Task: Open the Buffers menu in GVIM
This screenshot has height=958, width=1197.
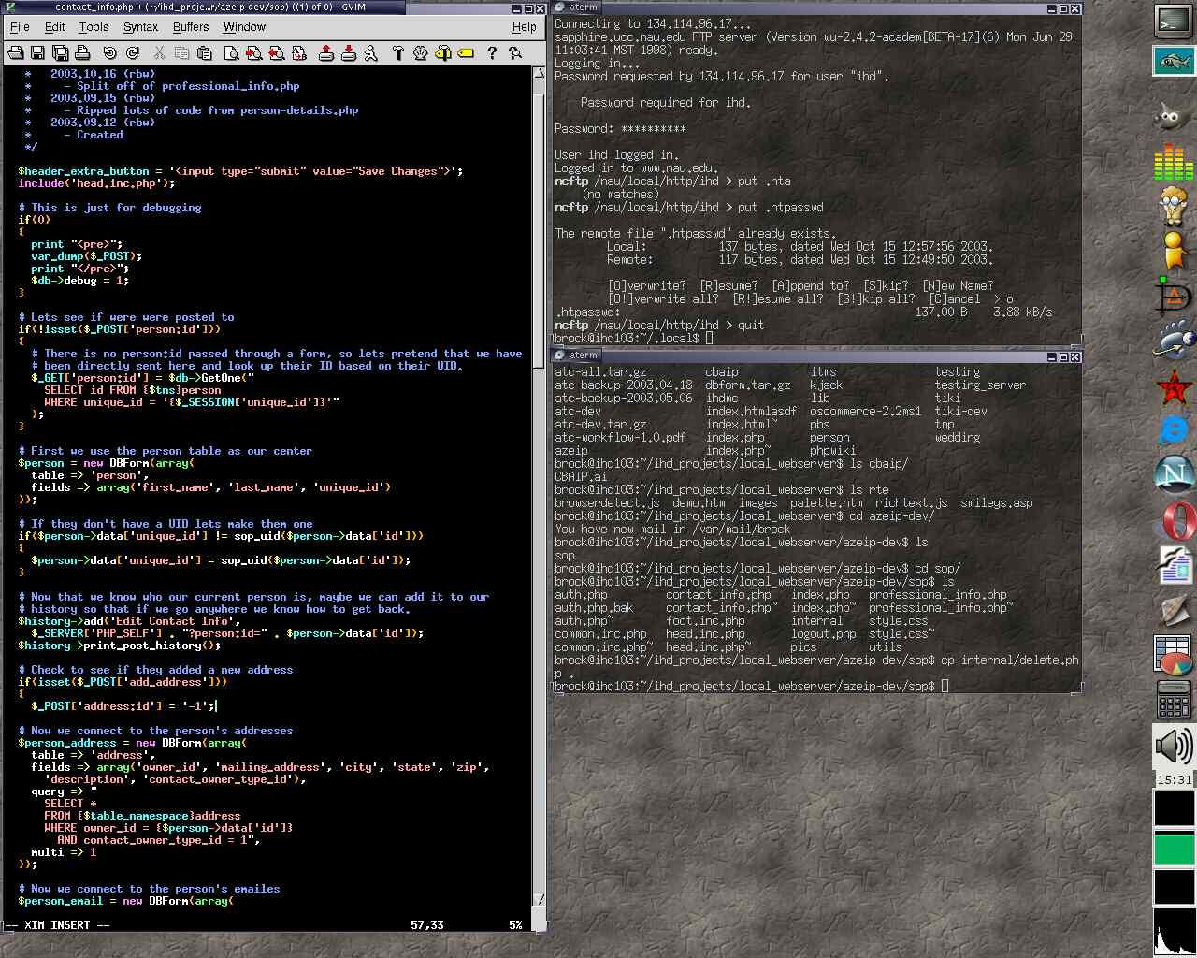Action: [x=191, y=27]
